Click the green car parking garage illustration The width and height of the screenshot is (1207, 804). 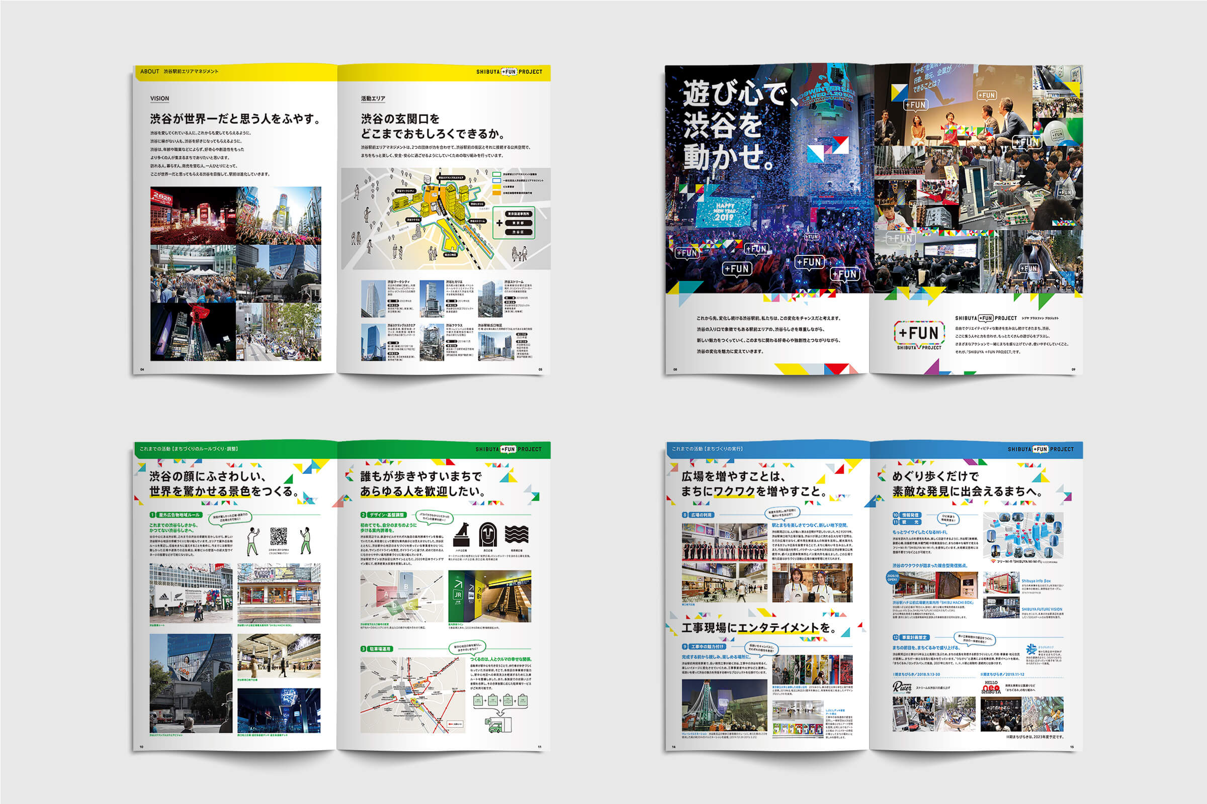pos(497,725)
